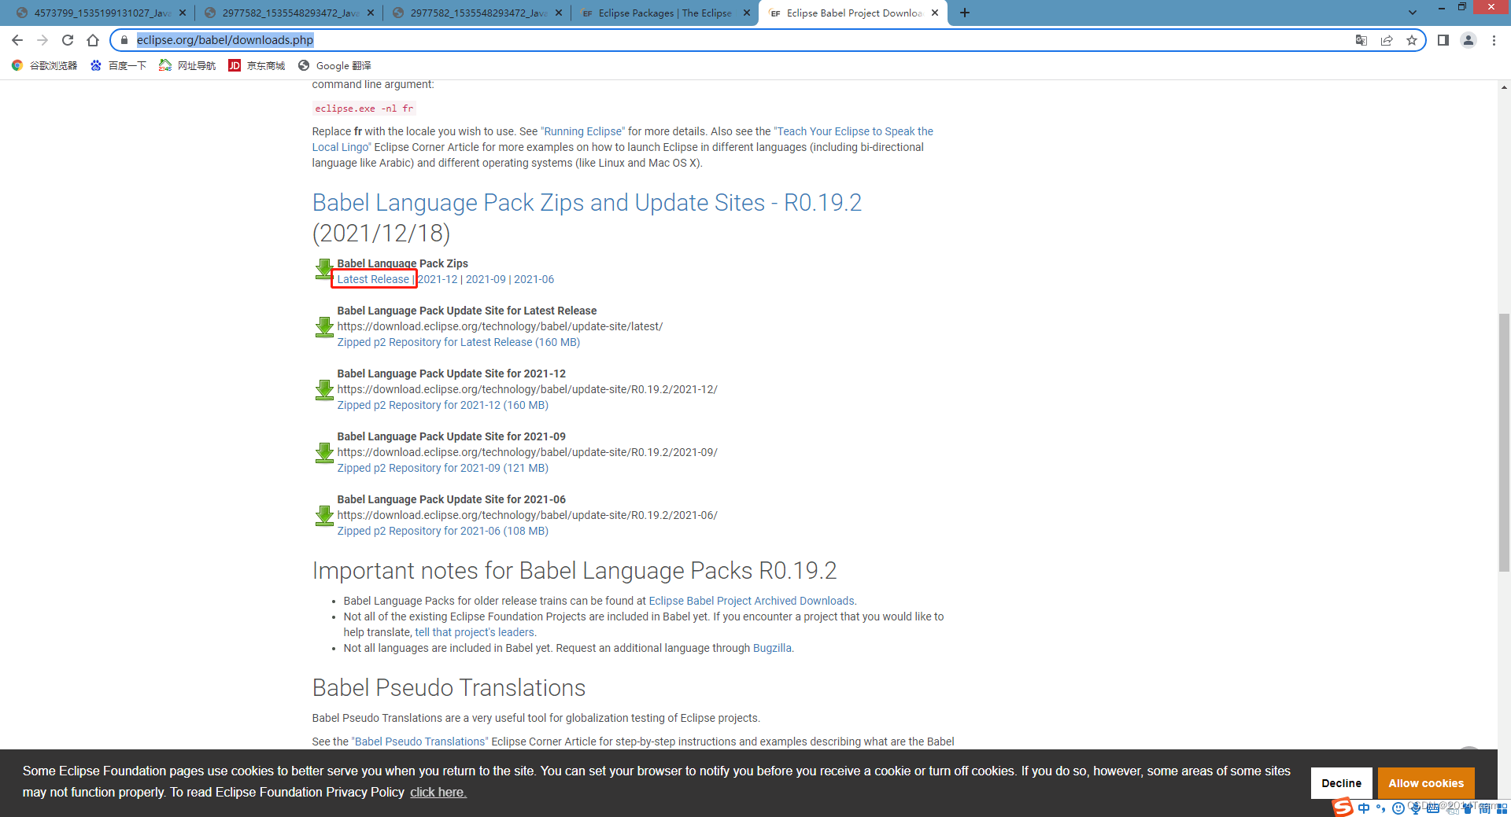Open the user profile icon
Viewport: 1511px width, 817px height.
pyautogui.click(x=1469, y=40)
